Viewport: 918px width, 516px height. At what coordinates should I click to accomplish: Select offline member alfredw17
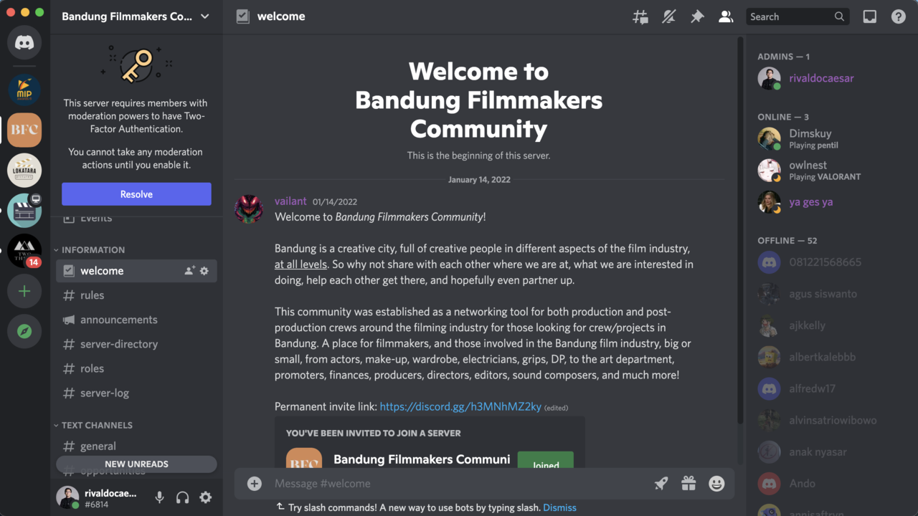(830, 388)
